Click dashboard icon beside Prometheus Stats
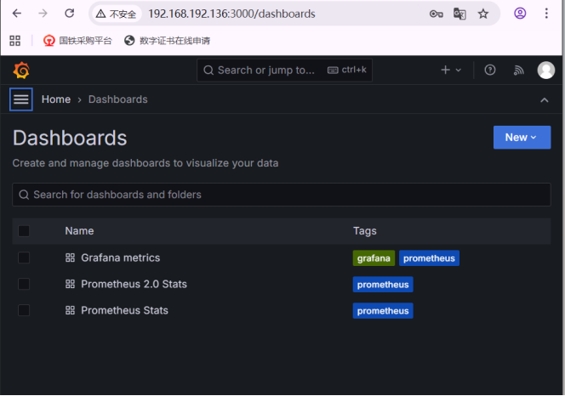This screenshot has width=565, height=396. (x=71, y=310)
